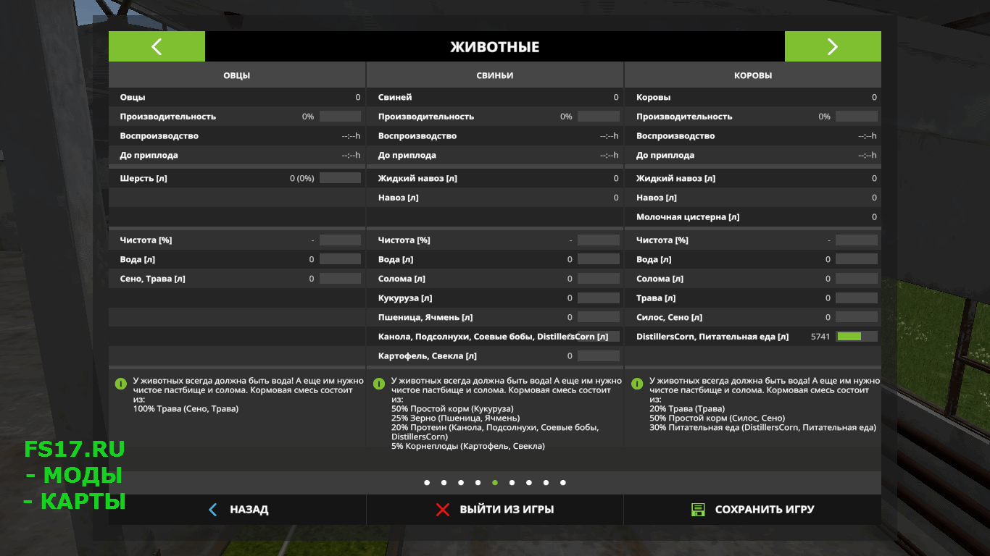Image resolution: width=990 pixels, height=556 pixels.
Task: Select ninth page indicator dot
Action: pos(563,482)
